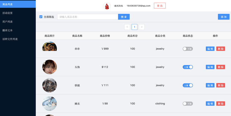
Task: Click the clothing category cell
Action: click(160, 104)
